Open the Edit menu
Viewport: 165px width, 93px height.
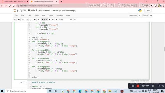coord(22,16)
